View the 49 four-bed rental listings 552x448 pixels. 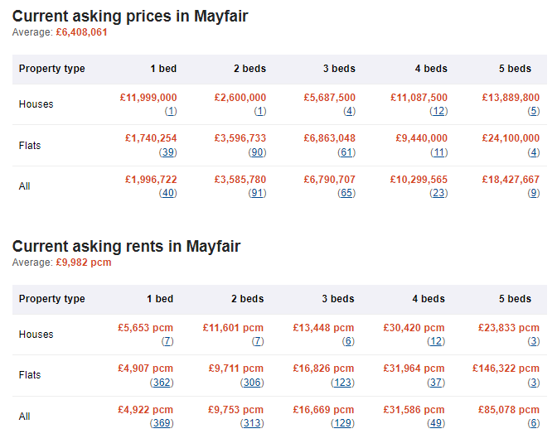pos(436,423)
